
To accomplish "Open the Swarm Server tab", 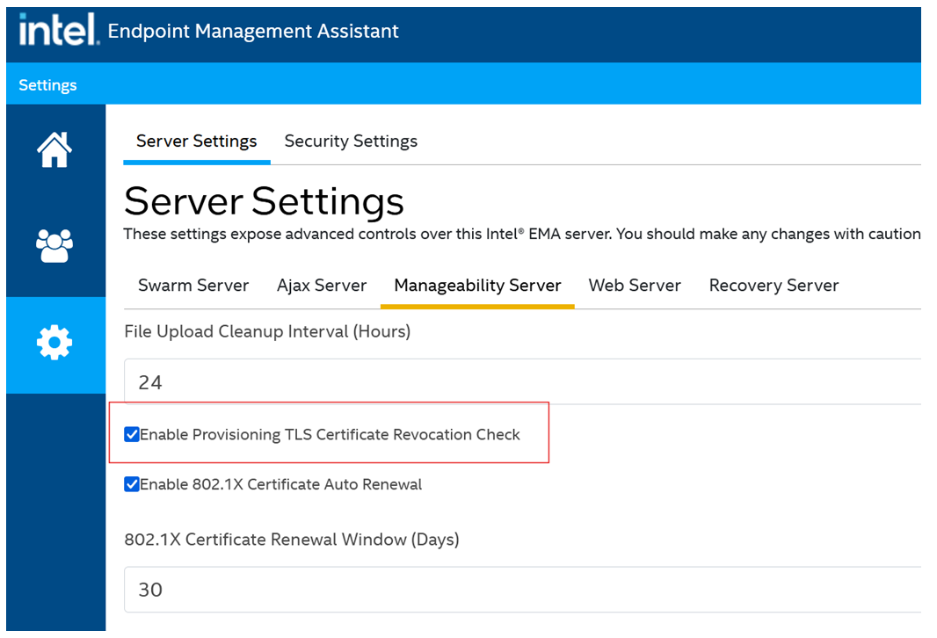I will (193, 286).
